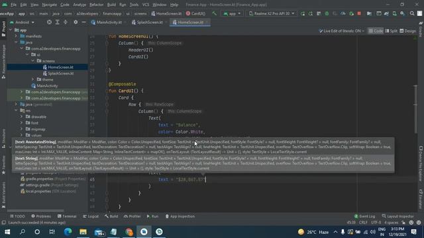Image resolution: width=424 pixels, height=238 pixels.
Task: Collapse the java folder
Action: click(x=16, y=42)
